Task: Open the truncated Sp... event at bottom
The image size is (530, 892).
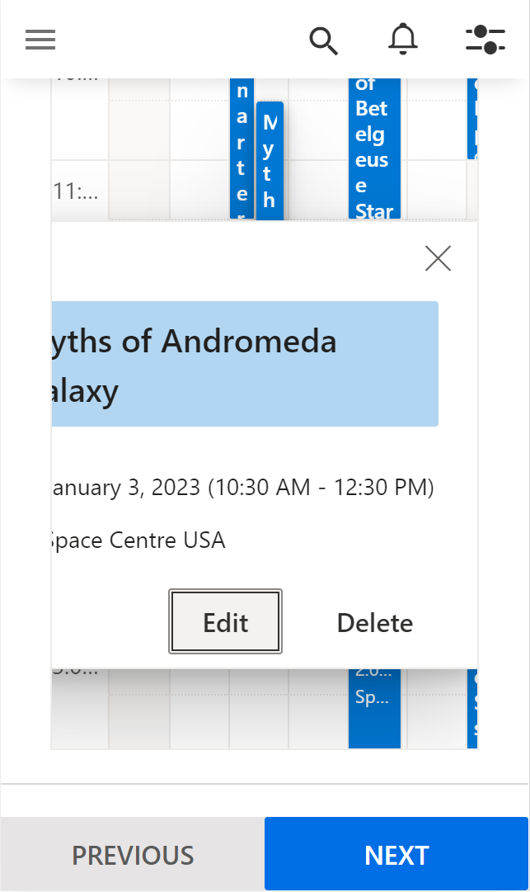Action: point(374,697)
